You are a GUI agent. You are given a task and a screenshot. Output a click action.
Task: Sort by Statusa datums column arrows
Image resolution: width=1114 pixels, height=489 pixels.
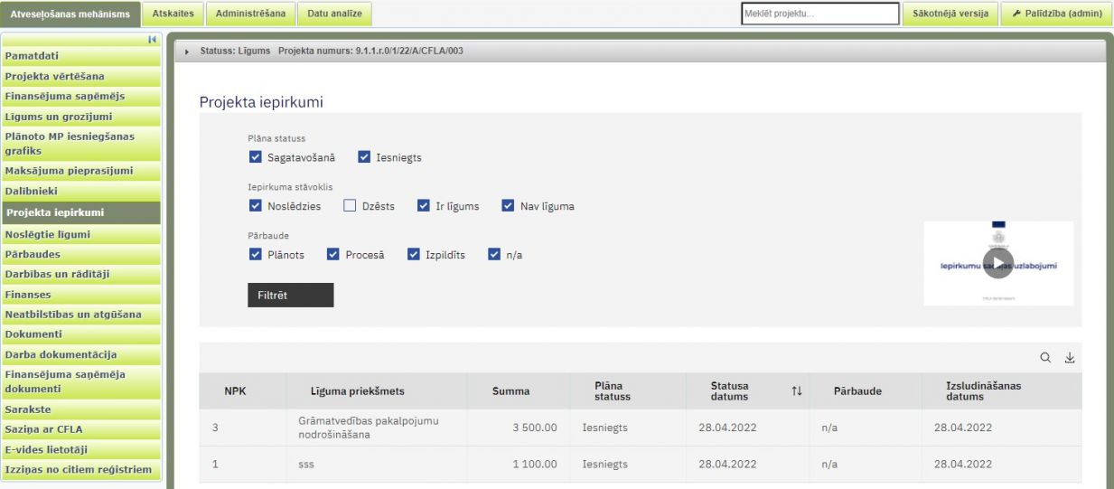796,391
